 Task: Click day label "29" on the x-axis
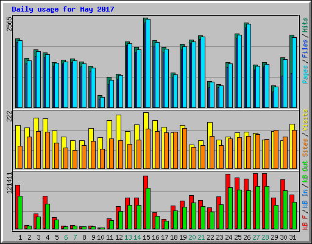tap(274, 237)
